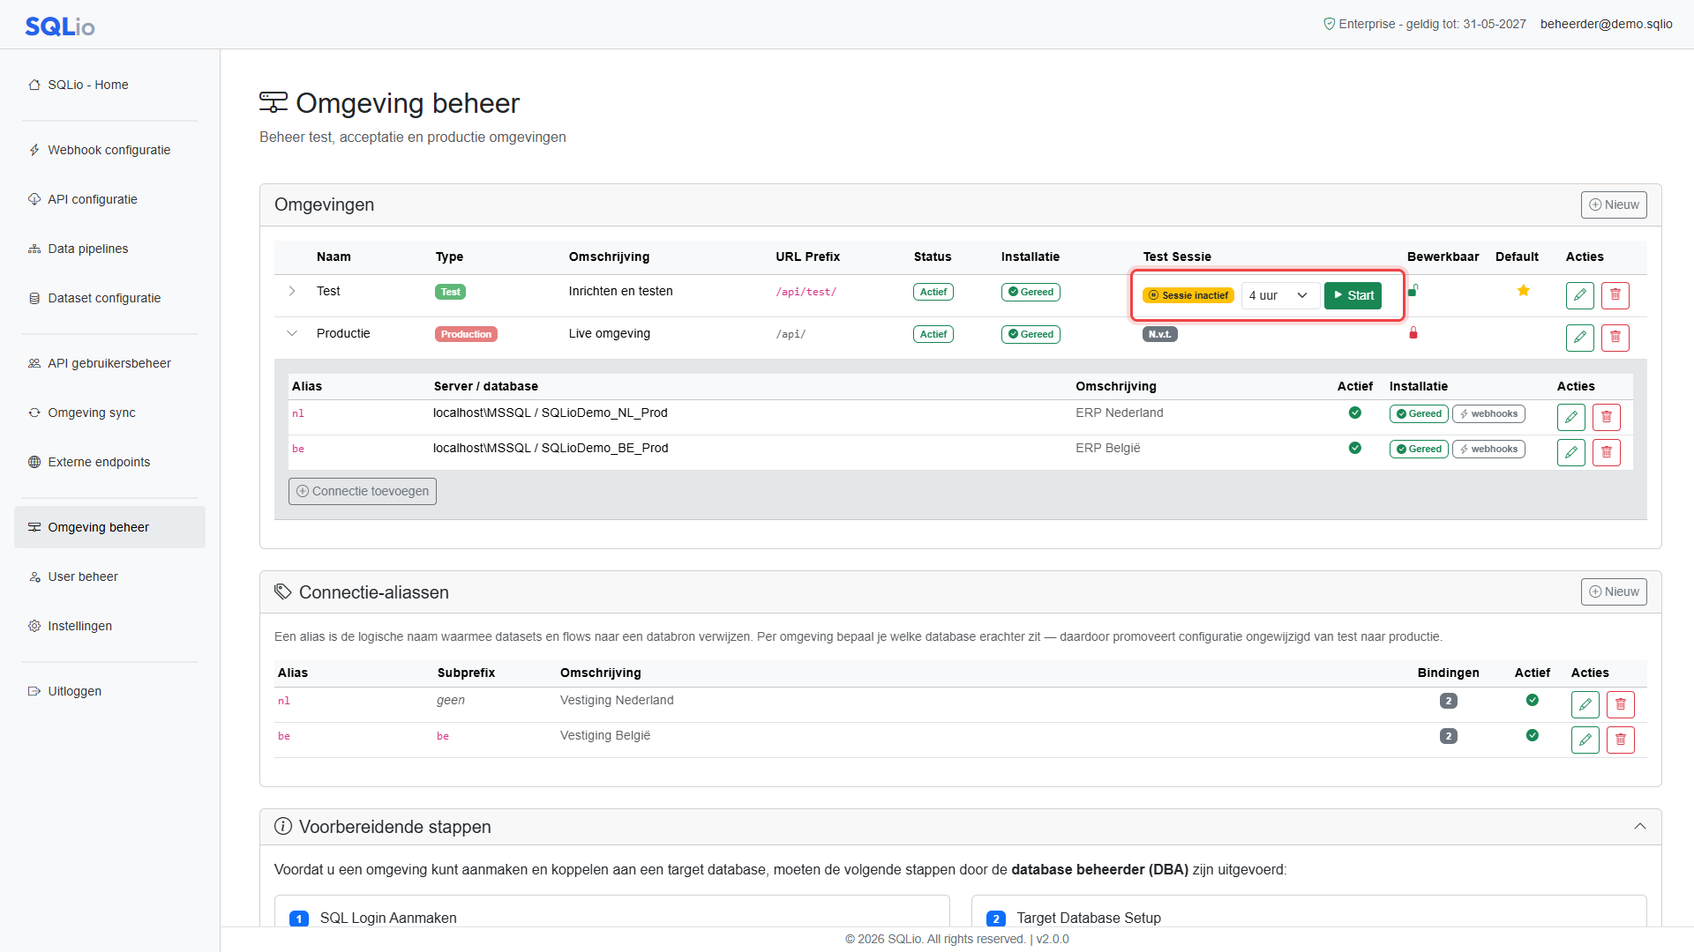Go to SQLio - Home

(x=109, y=85)
